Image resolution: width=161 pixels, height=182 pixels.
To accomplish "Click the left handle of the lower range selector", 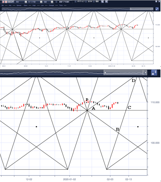I will (105, 73).
